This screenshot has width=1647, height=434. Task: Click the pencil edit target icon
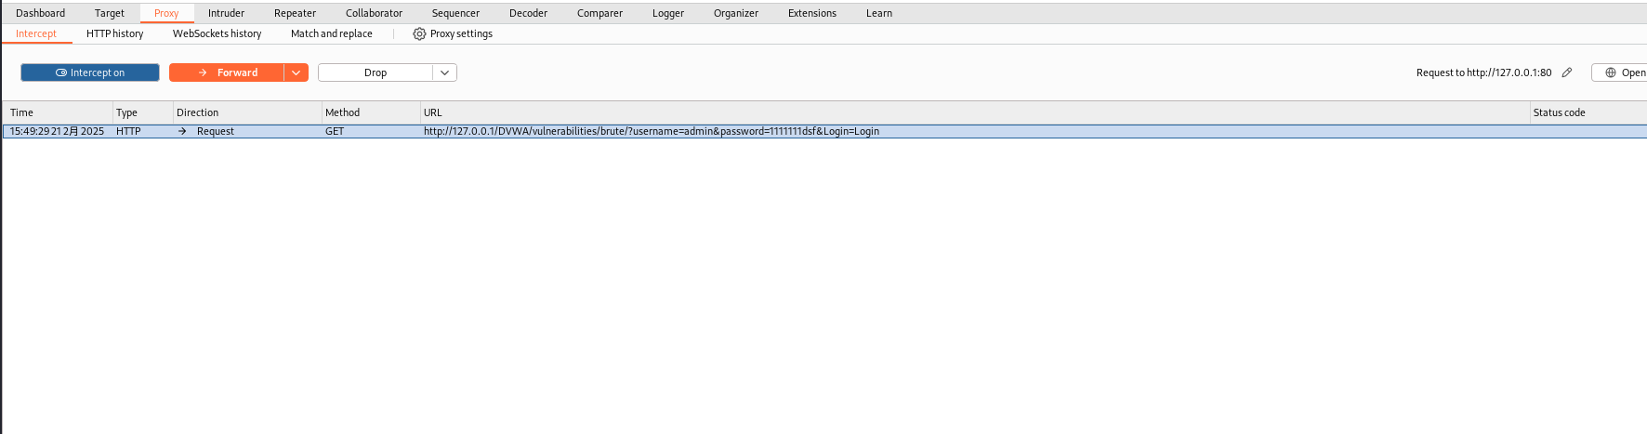click(x=1567, y=72)
